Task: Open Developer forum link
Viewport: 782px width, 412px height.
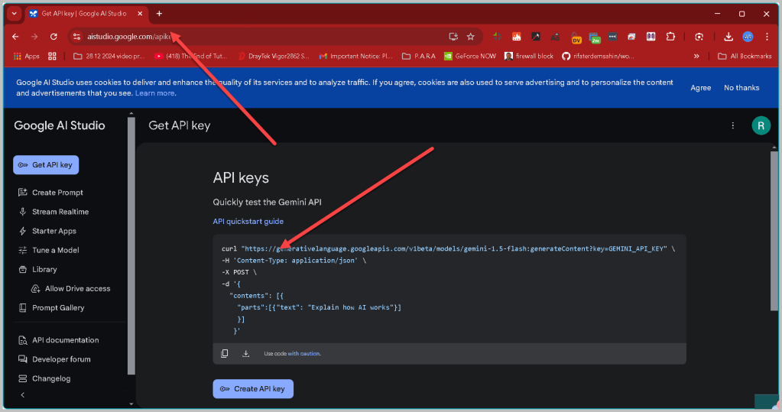Action: coord(55,359)
